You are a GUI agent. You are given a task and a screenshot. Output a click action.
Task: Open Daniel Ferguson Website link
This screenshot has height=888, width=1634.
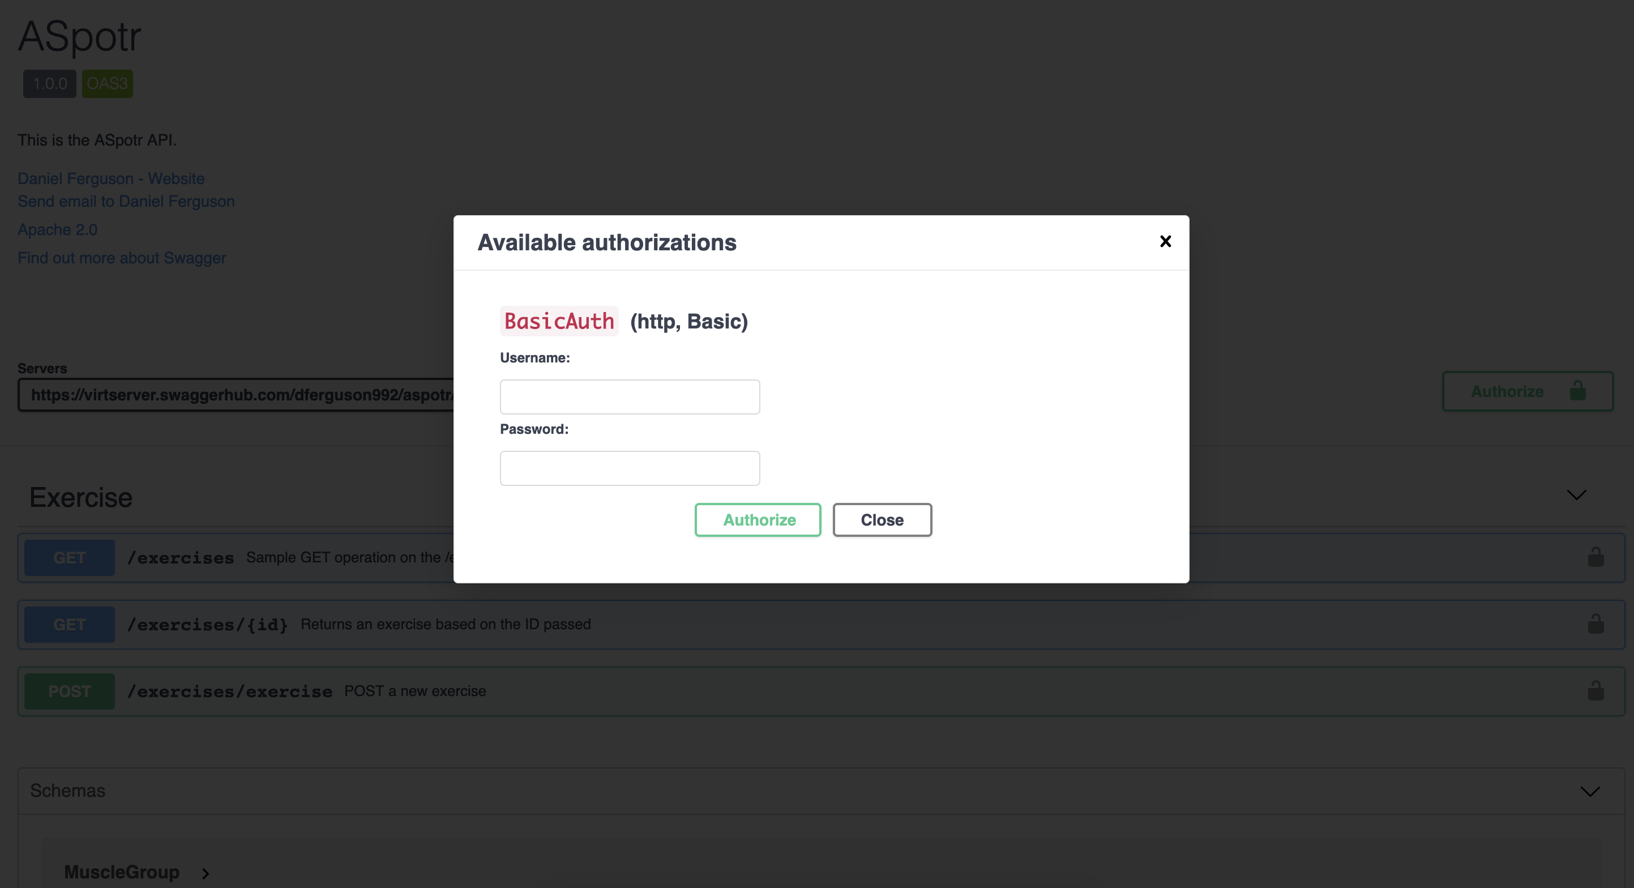pos(110,176)
